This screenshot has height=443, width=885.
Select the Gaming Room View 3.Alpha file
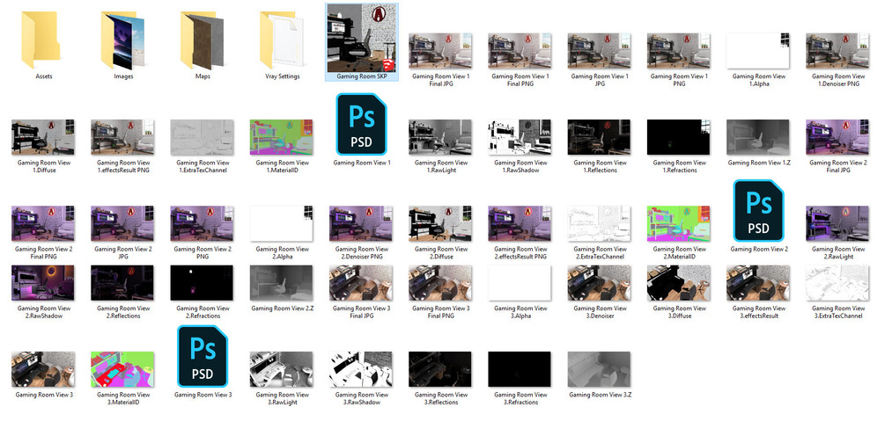[520, 284]
